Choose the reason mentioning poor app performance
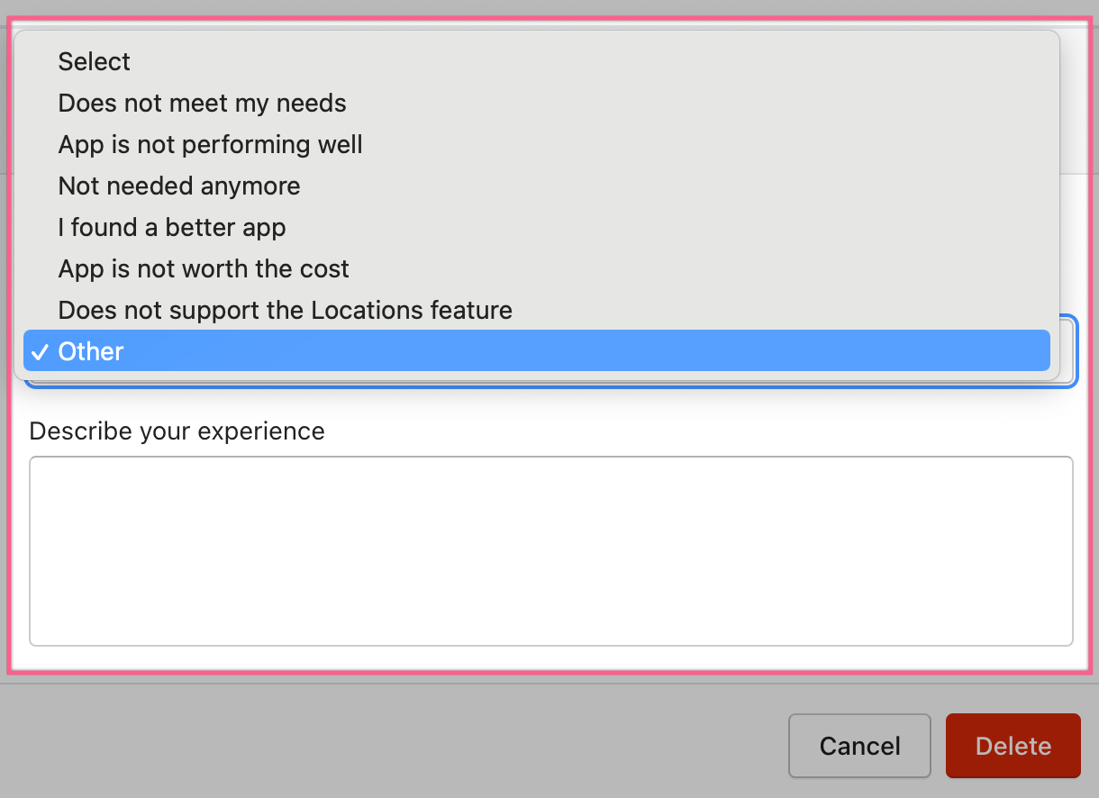The width and height of the screenshot is (1099, 798). pos(210,145)
